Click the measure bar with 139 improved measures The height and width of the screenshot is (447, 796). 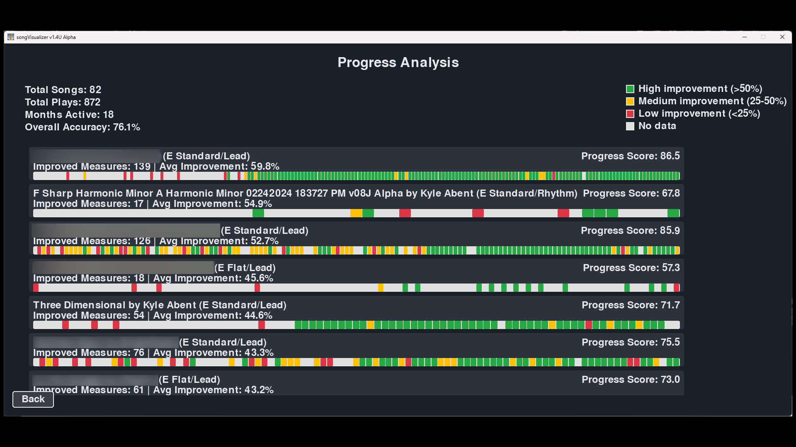tap(357, 176)
